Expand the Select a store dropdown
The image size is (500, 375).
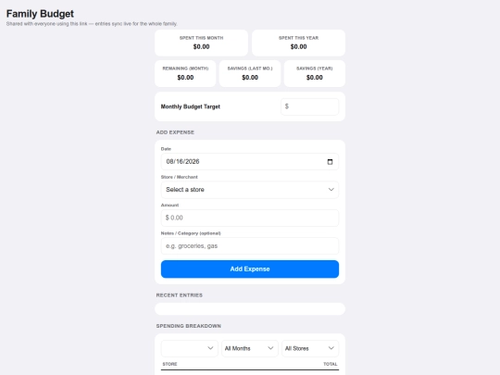click(250, 190)
